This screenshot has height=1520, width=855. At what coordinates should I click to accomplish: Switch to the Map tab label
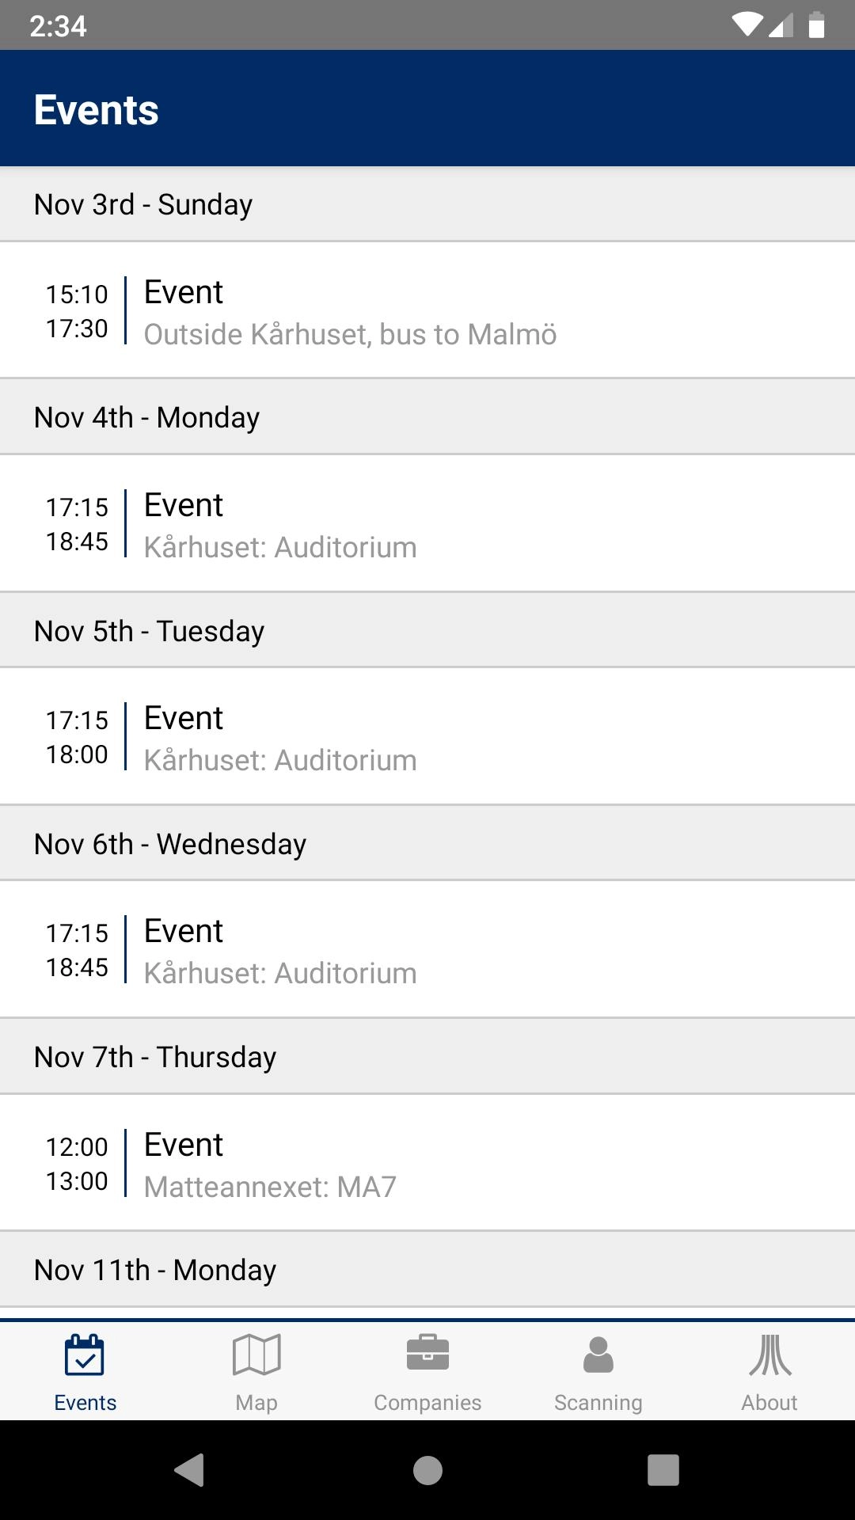pyautogui.click(x=256, y=1402)
